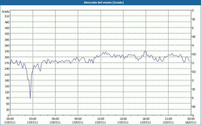Click the 510 tick label
201x125 pixels.
[x=7, y=16]
